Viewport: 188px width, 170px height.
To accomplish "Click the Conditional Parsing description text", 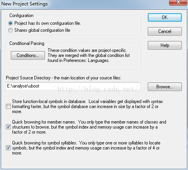I will click(89, 55).
